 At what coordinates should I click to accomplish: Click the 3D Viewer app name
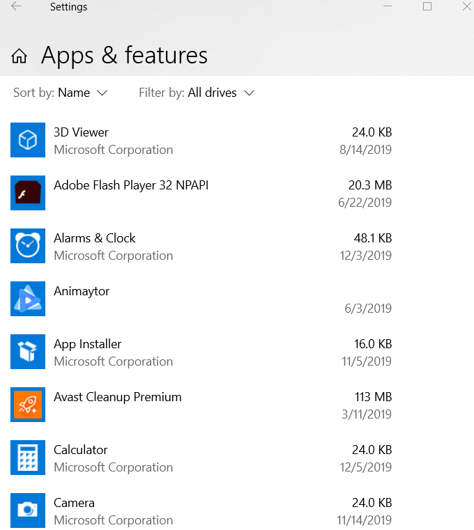coord(81,132)
